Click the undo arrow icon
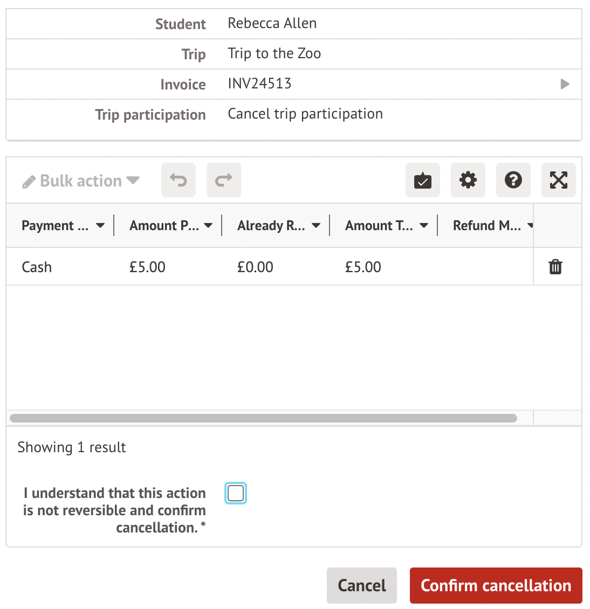The image size is (590, 609). 179,180
